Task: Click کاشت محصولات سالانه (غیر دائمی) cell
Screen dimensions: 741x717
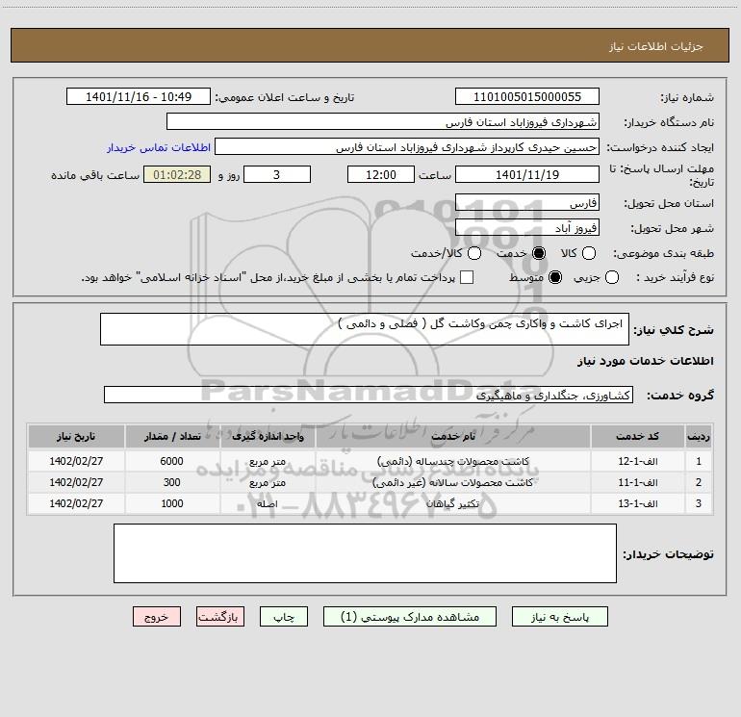Action: pos(453,482)
